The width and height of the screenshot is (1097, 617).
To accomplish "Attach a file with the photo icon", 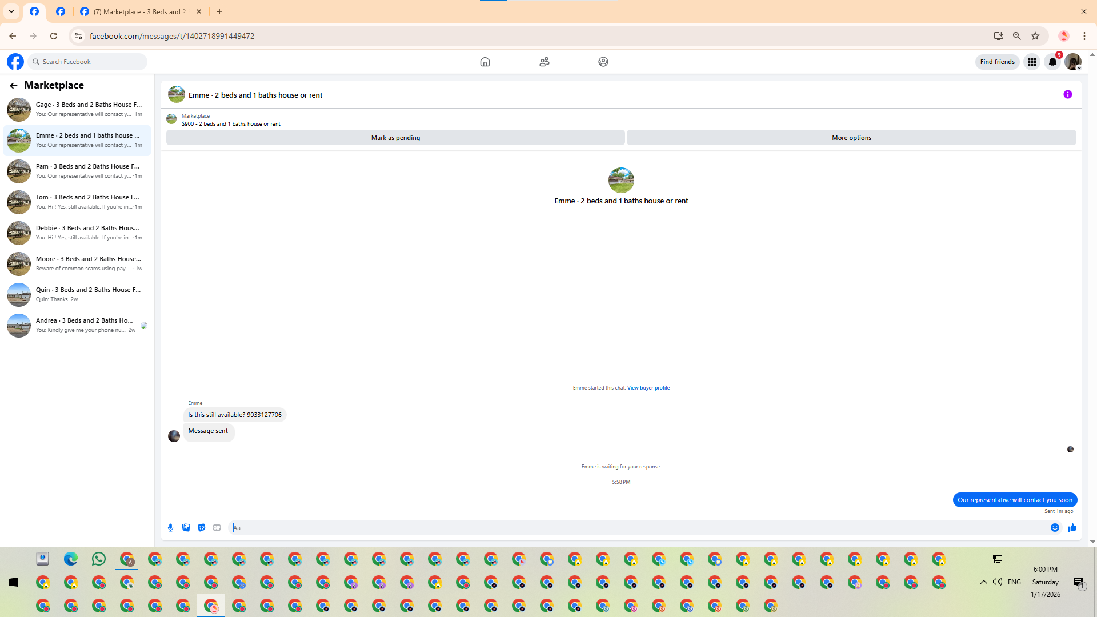I will (186, 528).
